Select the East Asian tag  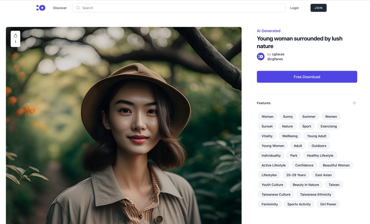pyautogui.click(x=323, y=175)
